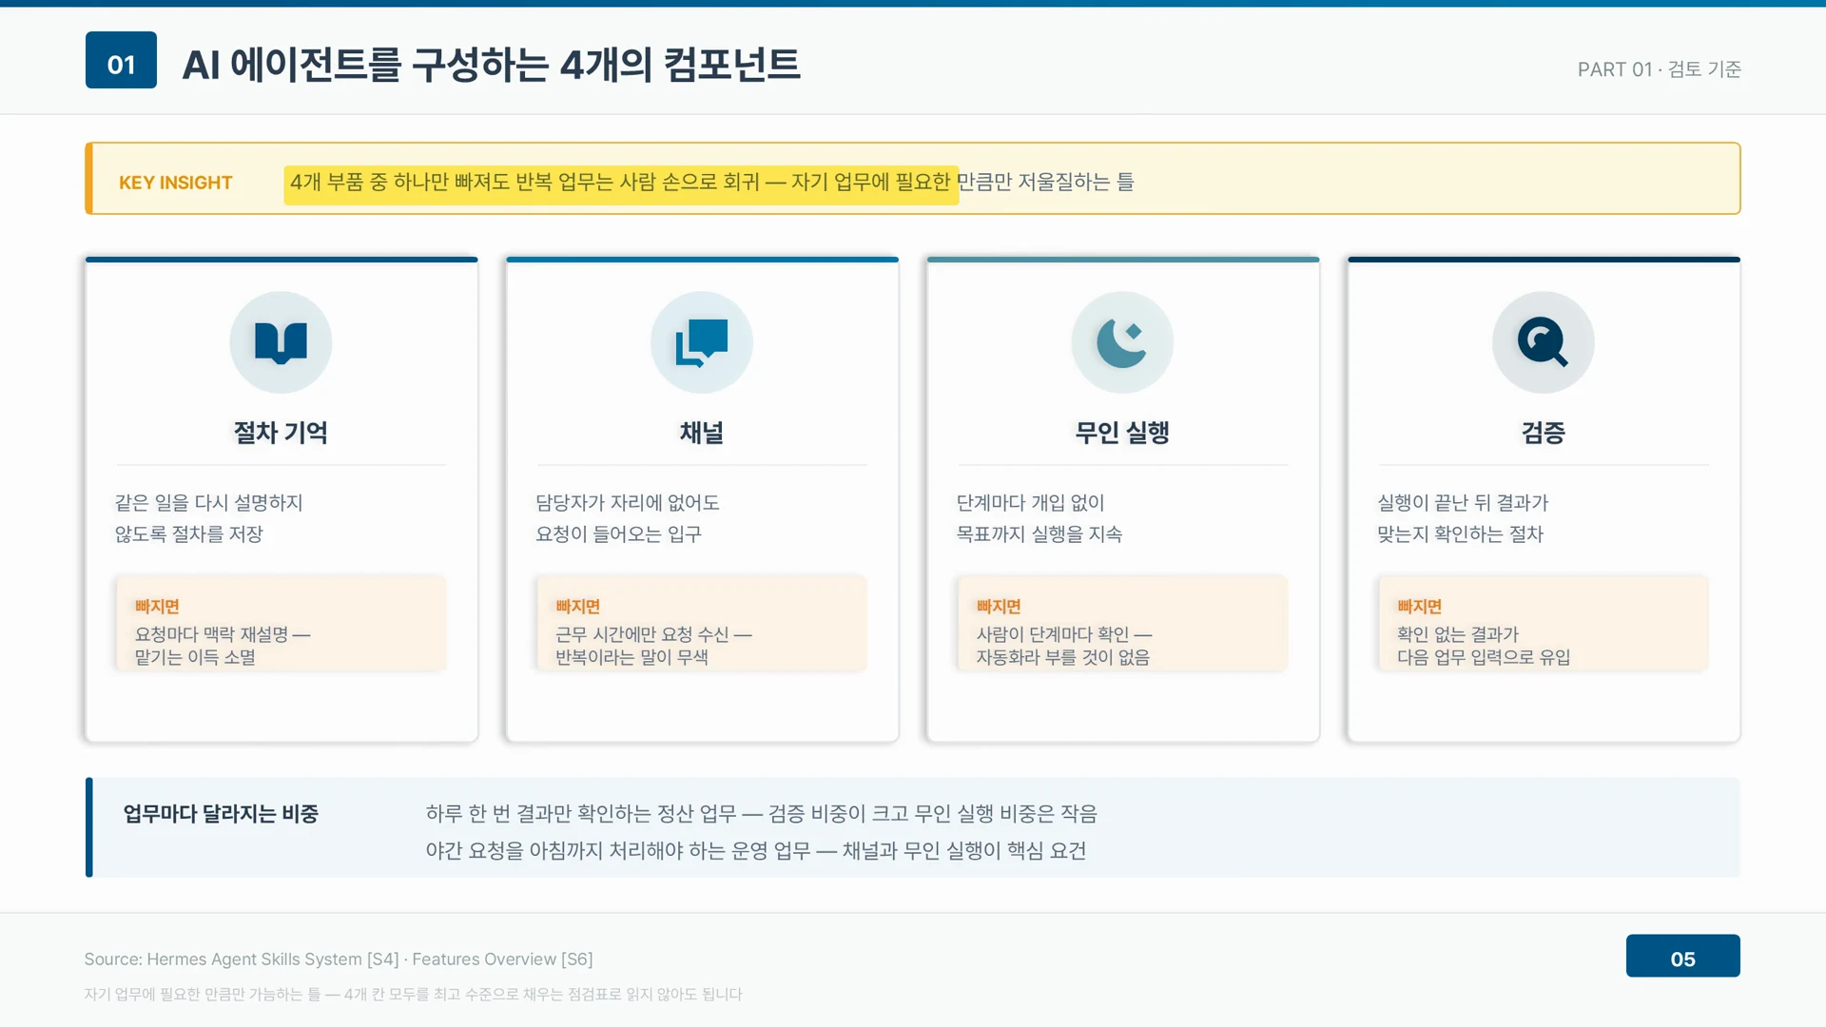Click the description 같은 일을 다시 설명하지

(x=208, y=502)
